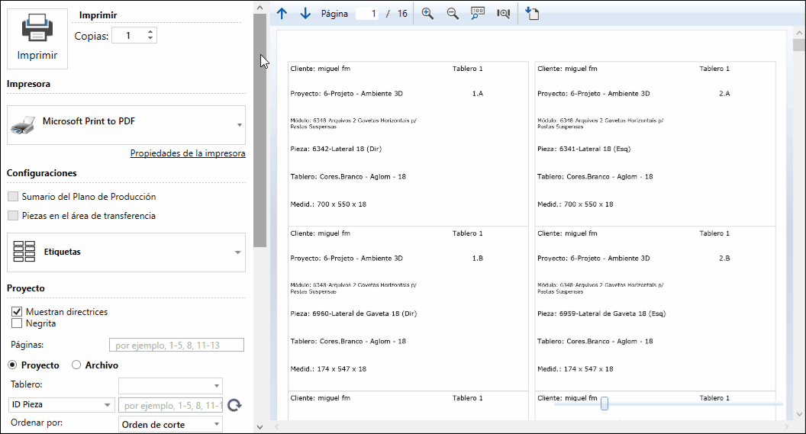Click the preview pane scroll down arrow

click(x=799, y=414)
